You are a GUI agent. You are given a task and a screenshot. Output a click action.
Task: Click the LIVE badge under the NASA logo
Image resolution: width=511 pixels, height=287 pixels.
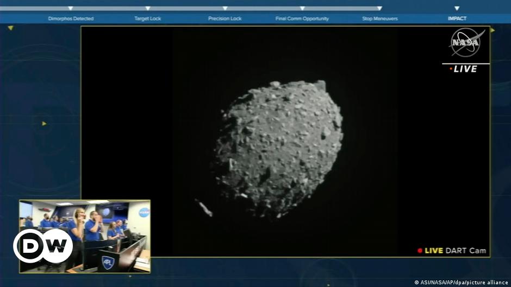tap(466, 69)
